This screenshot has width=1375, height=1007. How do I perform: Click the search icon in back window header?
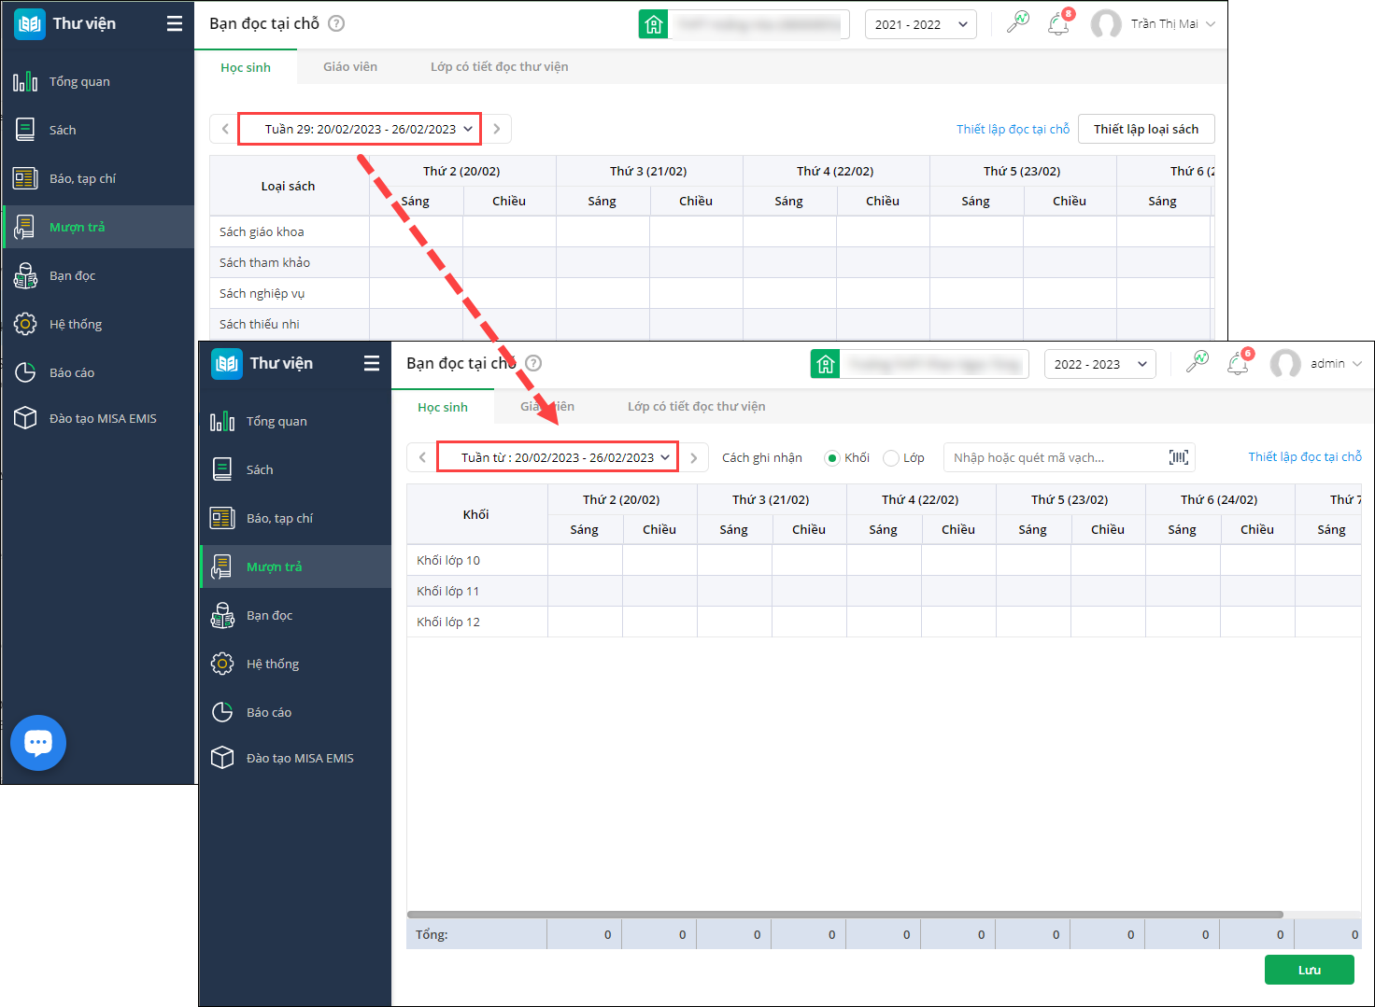pyautogui.click(x=1017, y=23)
